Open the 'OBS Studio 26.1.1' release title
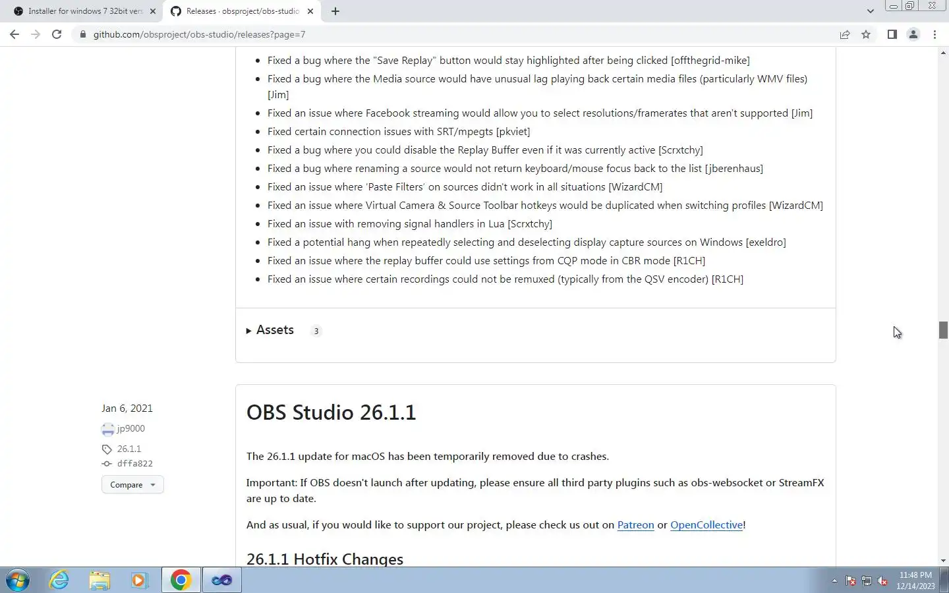949x593 pixels. [x=331, y=412]
